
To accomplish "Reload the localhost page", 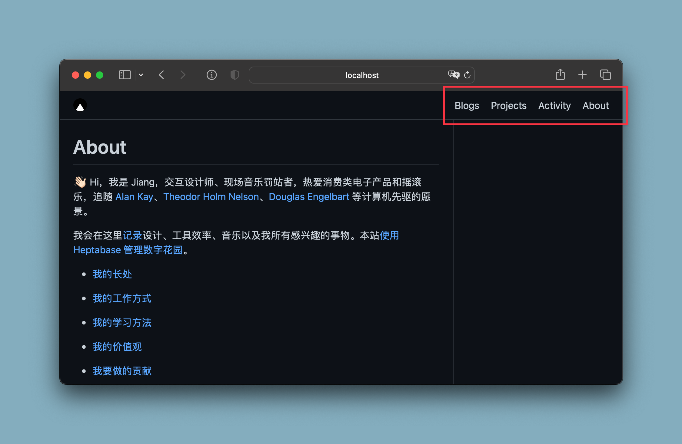I will pos(467,75).
